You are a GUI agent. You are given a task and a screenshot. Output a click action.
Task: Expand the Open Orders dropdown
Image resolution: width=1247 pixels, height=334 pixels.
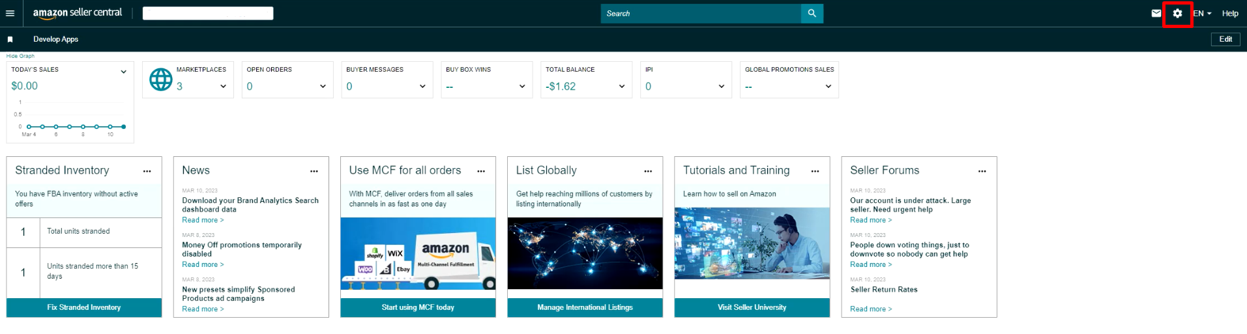(323, 86)
